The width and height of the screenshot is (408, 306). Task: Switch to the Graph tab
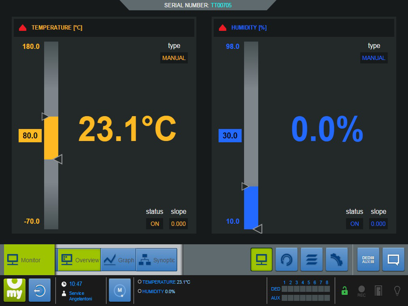[118, 259]
